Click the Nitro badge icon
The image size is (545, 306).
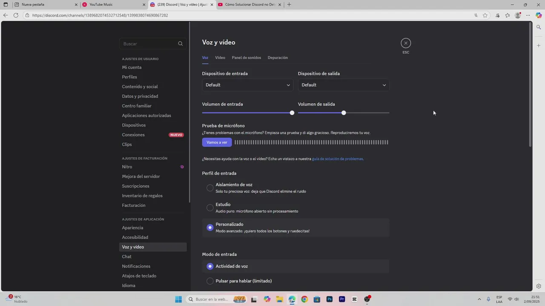coord(182,167)
